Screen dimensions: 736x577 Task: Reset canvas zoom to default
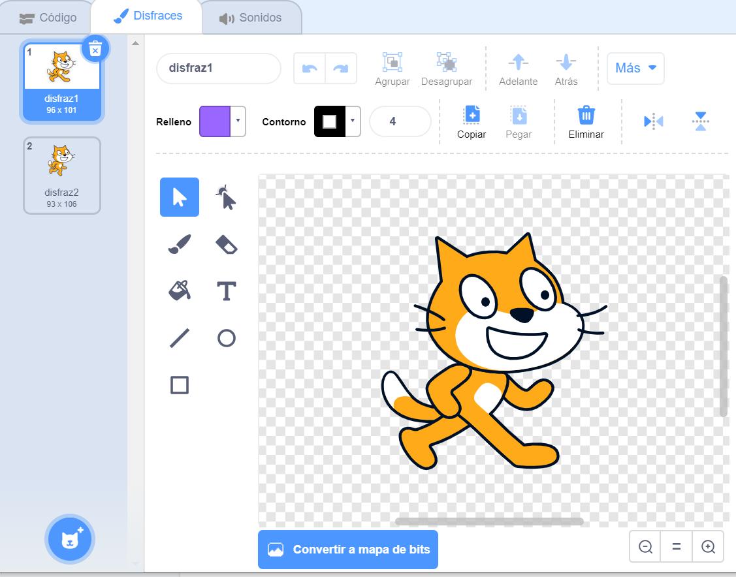[677, 546]
